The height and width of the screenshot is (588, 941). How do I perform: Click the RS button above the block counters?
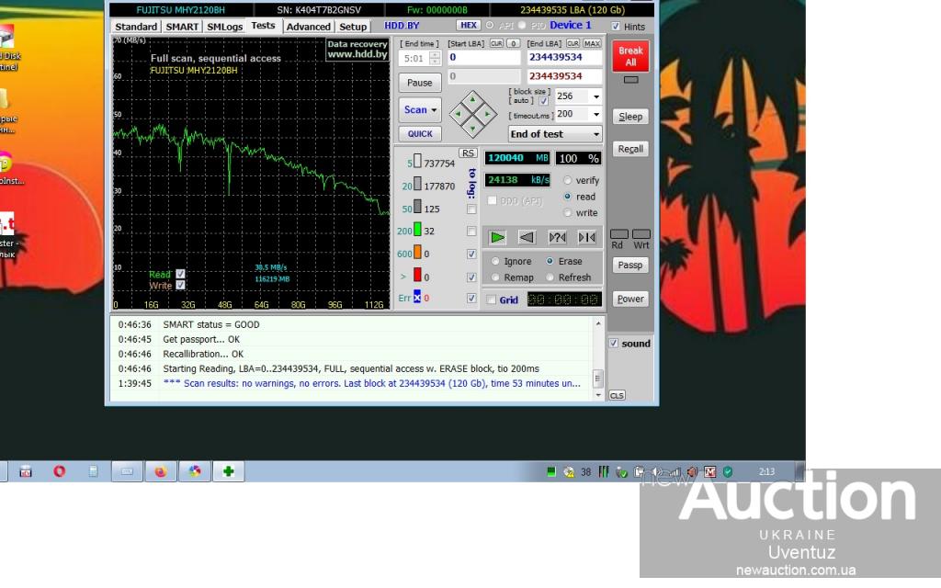(468, 153)
